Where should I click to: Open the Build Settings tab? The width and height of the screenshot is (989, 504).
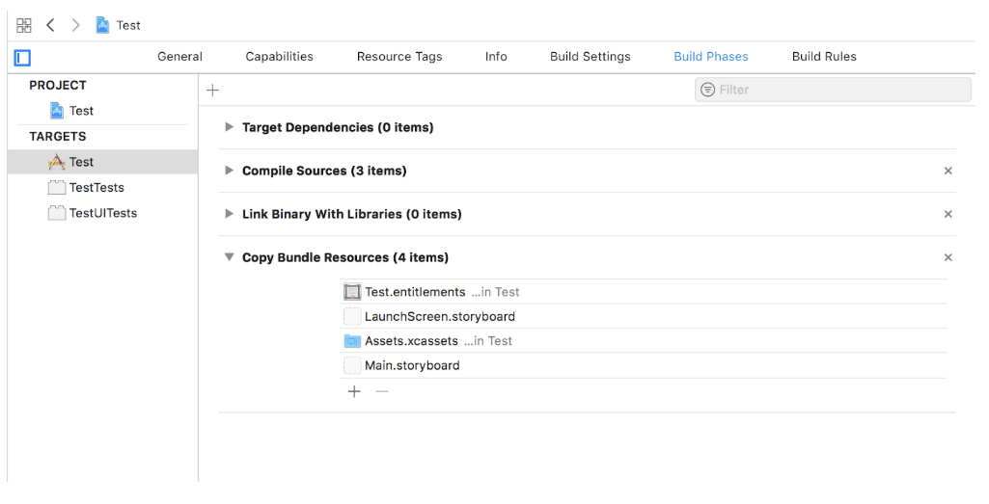(591, 57)
